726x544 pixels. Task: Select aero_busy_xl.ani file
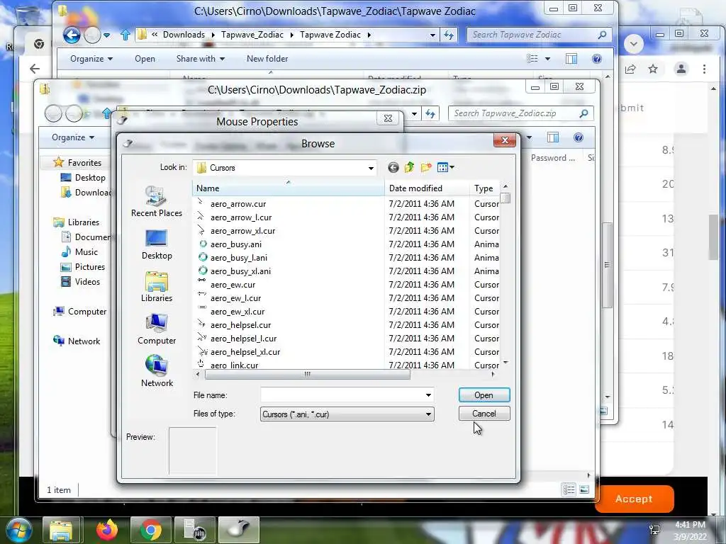[x=240, y=271]
